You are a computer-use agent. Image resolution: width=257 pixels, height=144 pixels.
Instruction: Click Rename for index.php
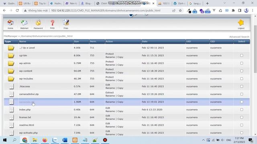coord(110,111)
